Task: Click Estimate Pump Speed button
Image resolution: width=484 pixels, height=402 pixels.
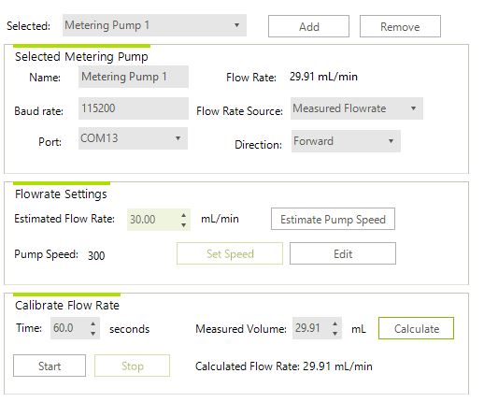Action: 333,219
